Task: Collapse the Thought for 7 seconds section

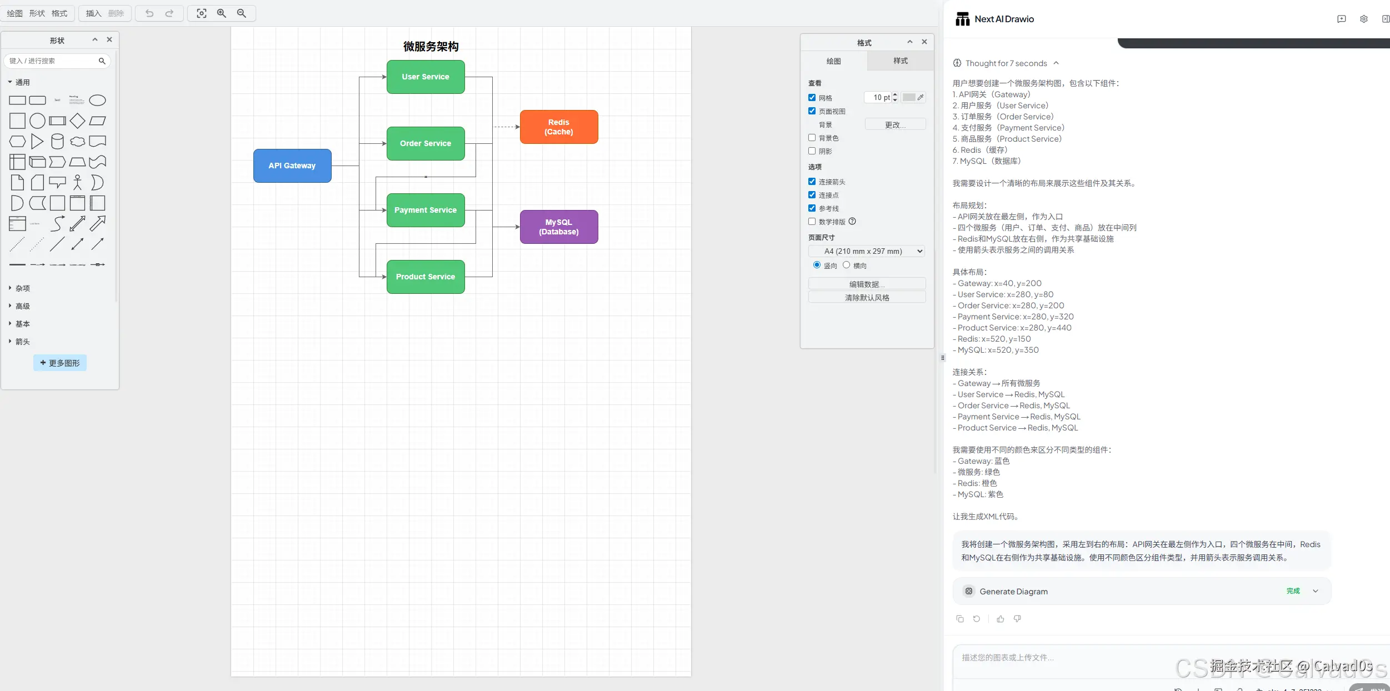Action: pos(1056,63)
